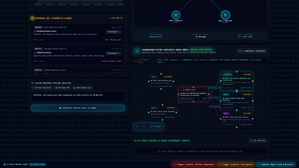The image size is (299, 168).
Task: Click the AWS/ECS service tag
Action: point(38,70)
